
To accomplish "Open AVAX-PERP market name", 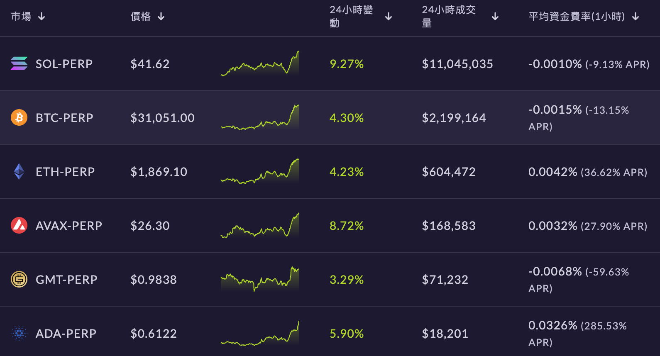I will [x=69, y=226].
